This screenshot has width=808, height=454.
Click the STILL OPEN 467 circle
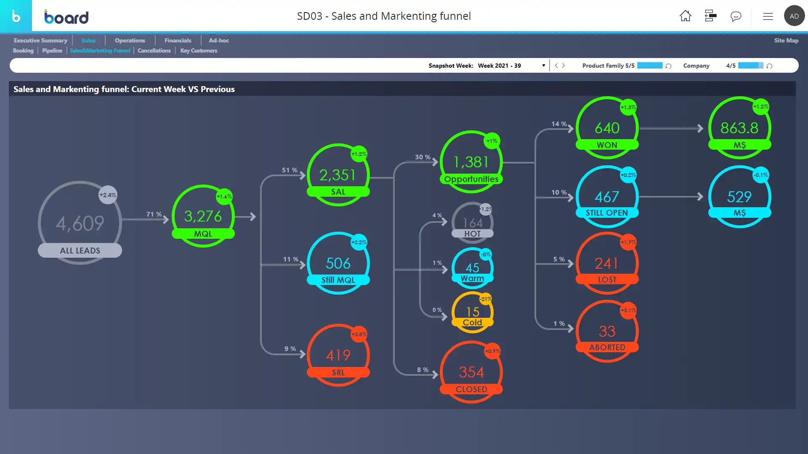pos(607,197)
